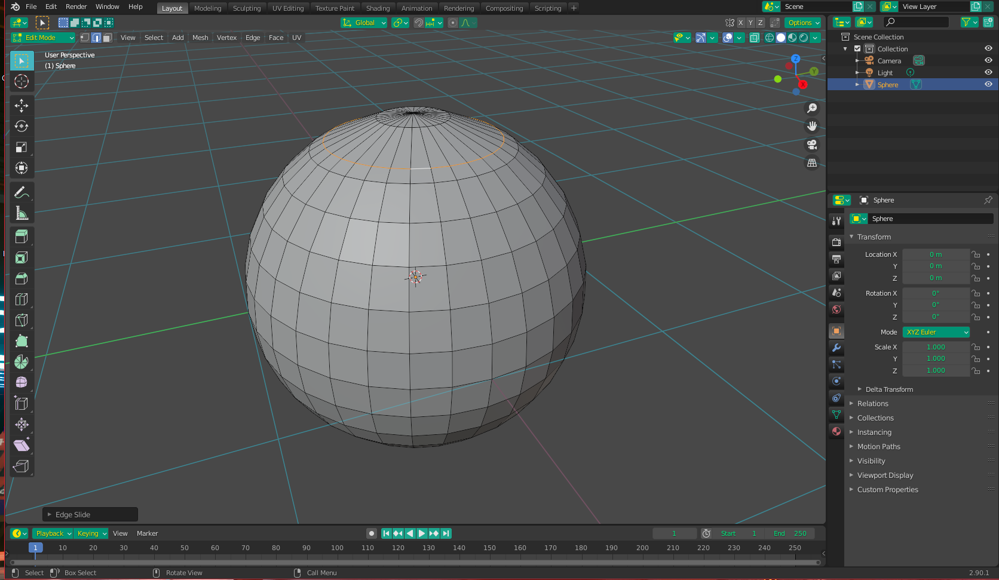
Task: Select the Extrude Region tool
Action: coord(22,237)
